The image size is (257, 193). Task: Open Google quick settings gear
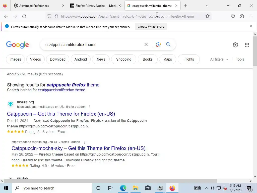[235, 45]
